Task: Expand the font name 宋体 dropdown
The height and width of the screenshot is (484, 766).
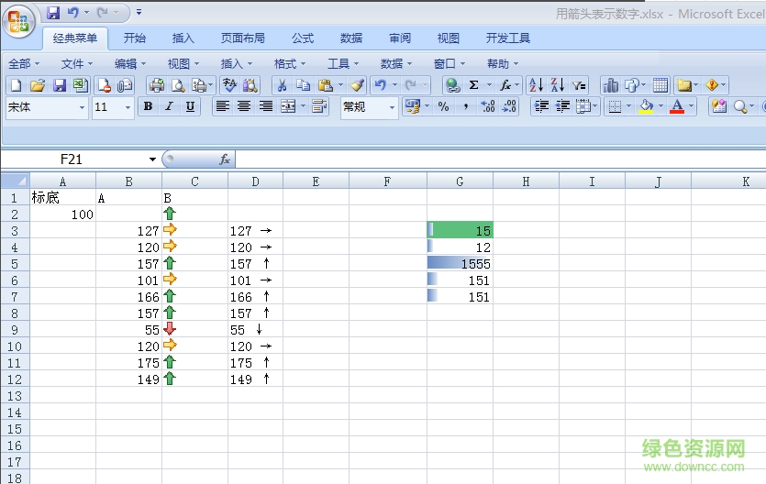Action: 82,107
